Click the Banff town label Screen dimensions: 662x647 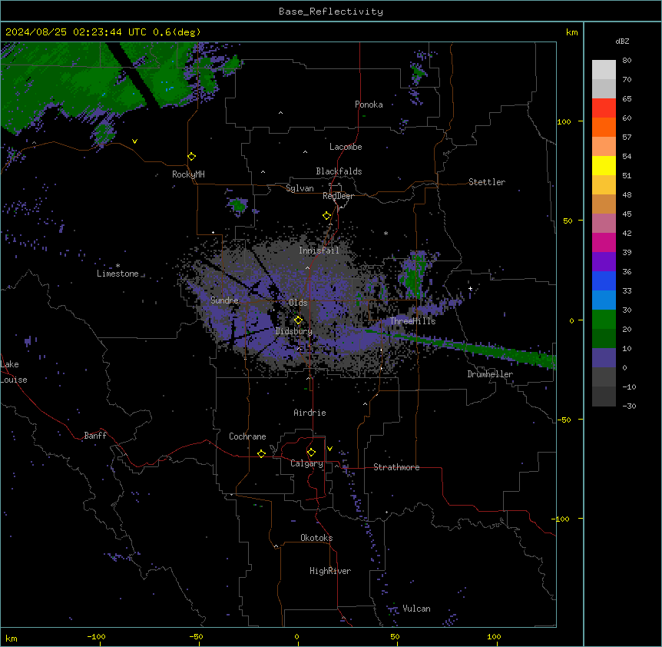pos(95,436)
